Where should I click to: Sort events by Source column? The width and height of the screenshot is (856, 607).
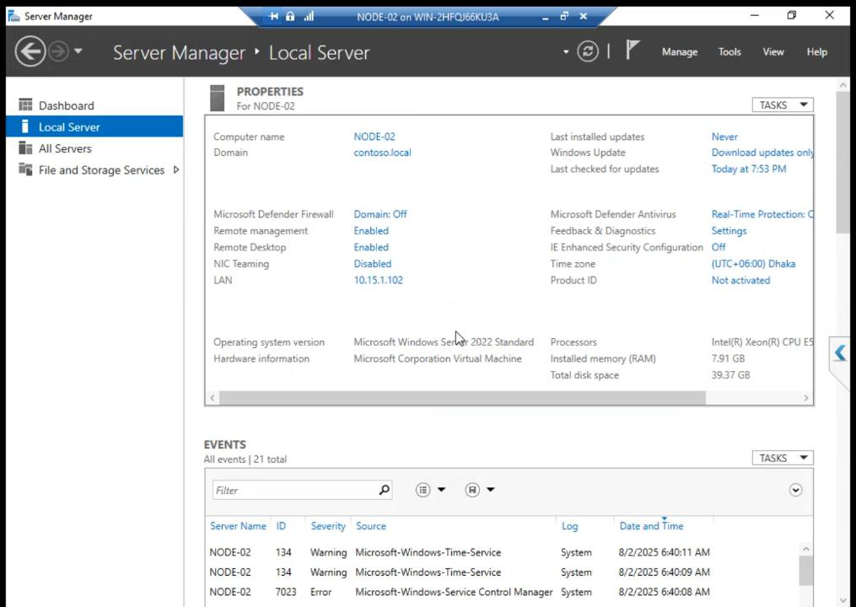coord(371,526)
